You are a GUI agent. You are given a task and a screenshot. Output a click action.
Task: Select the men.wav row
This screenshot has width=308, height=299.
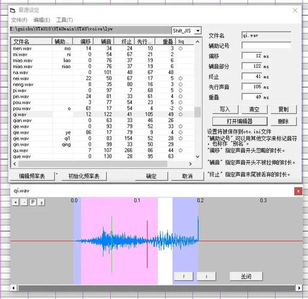coord(102,48)
